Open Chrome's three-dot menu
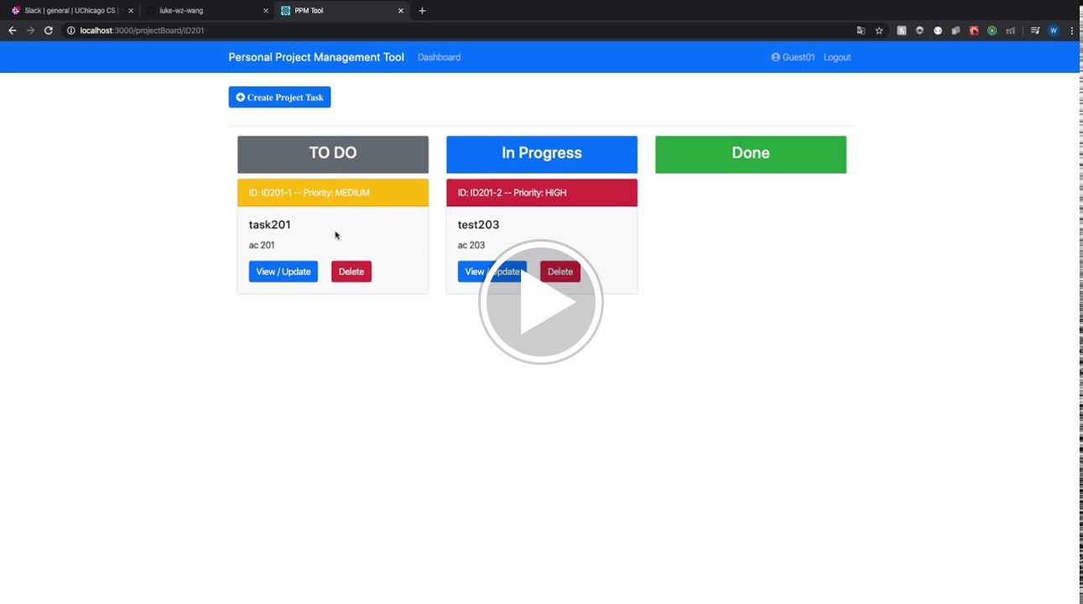This screenshot has width=1083, height=604. tap(1071, 29)
